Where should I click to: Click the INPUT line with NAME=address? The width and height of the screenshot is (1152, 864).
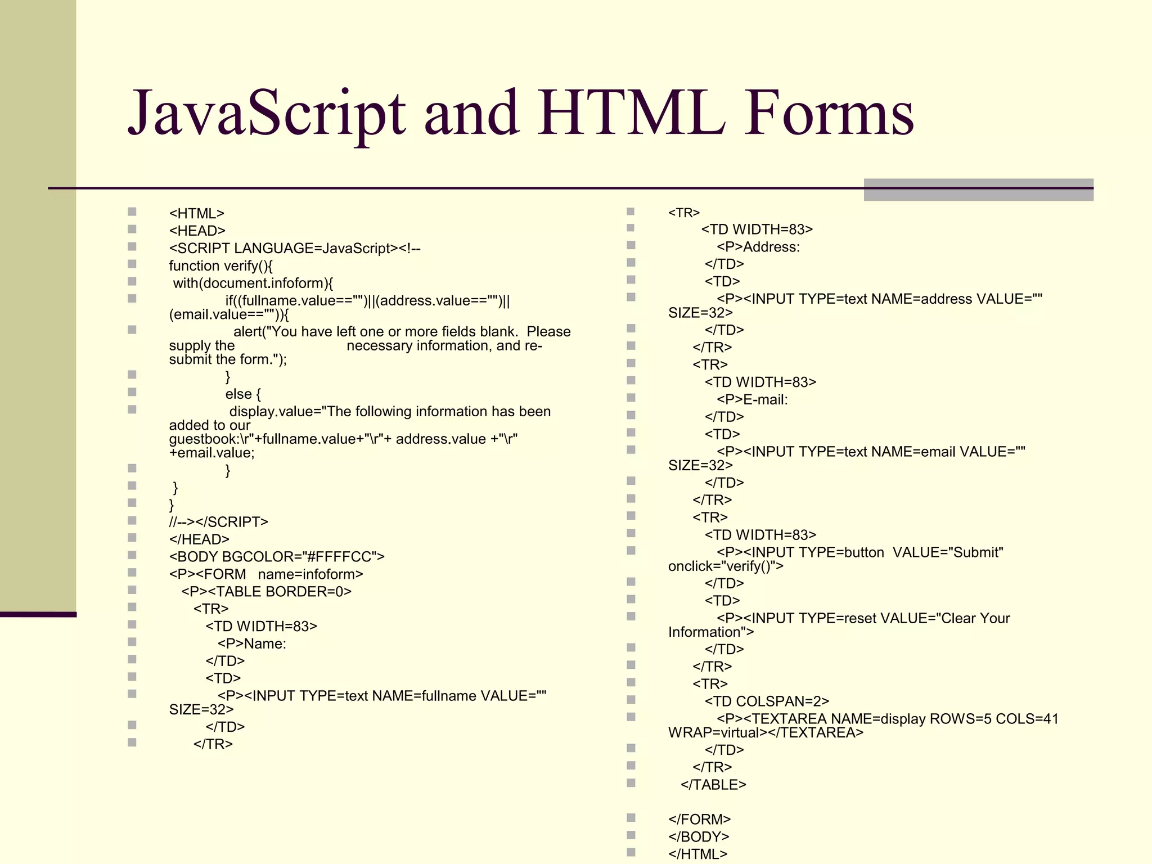click(855, 305)
